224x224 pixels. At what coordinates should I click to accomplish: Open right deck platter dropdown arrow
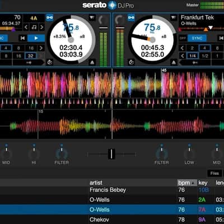point(174,18)
